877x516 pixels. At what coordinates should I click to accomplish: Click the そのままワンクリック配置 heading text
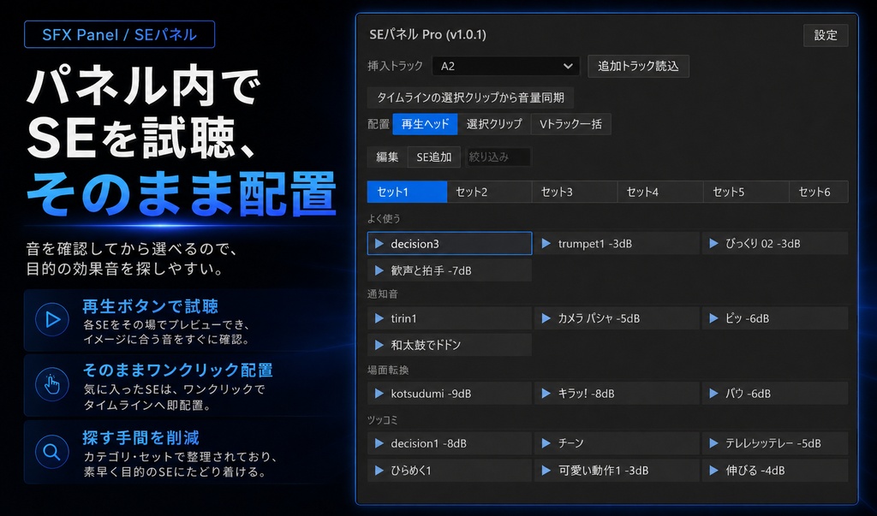coord(178,370)
